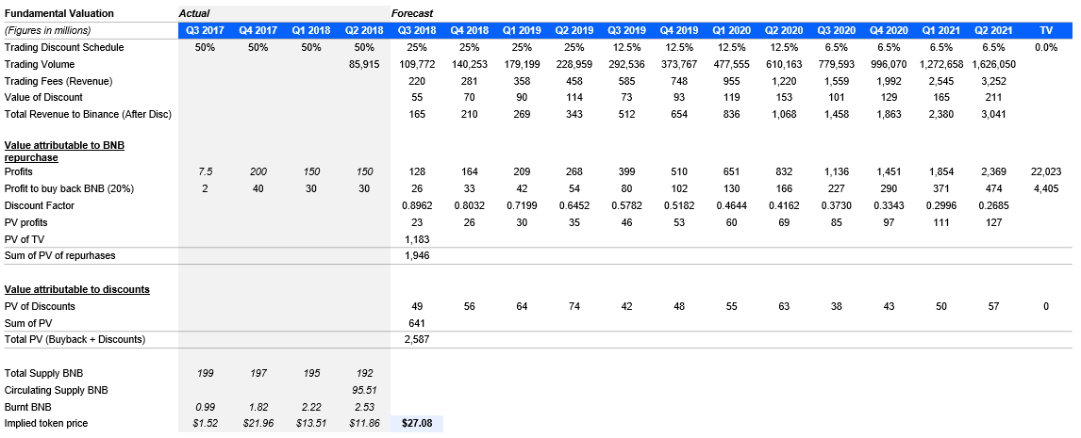Image resolution: width=1081 pixels, height=438 pixels.
Task: Select the Total PV value 2,587
Action: pos(416,339)
